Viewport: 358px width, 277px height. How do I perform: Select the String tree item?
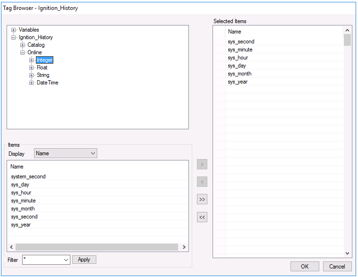[43, 75]
